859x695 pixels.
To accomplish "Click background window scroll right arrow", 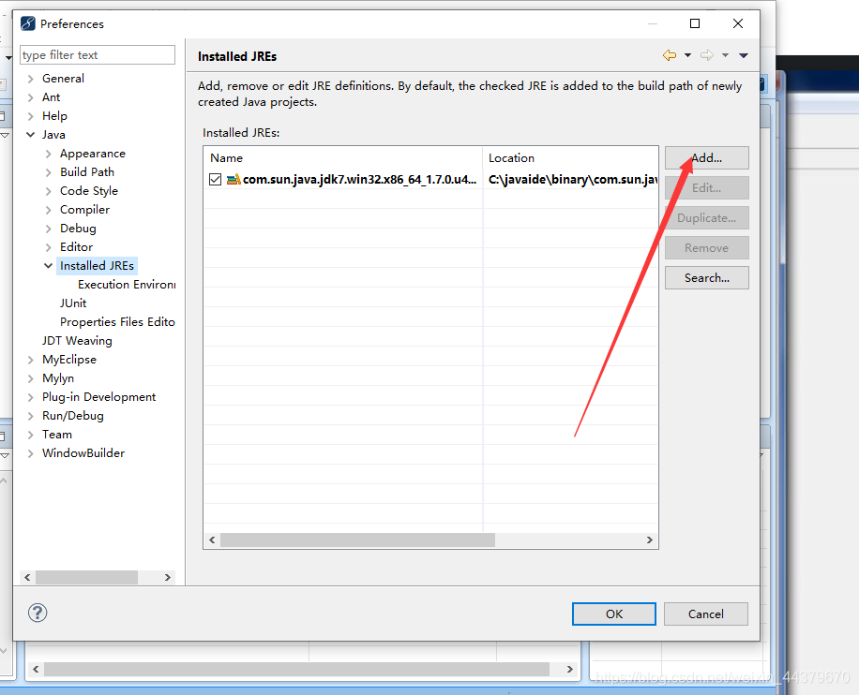I will coord(570,669).
